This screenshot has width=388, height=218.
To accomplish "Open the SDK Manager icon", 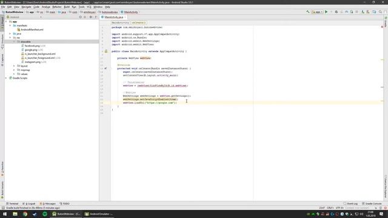I will click(368, 12).
